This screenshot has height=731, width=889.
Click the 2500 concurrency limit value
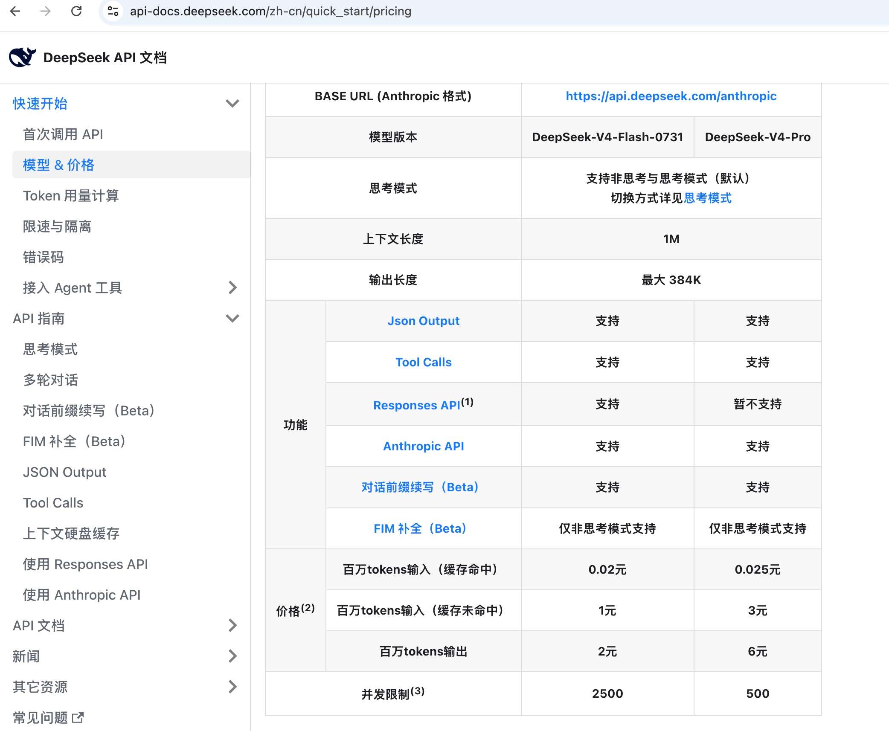(x=607, y=693)
